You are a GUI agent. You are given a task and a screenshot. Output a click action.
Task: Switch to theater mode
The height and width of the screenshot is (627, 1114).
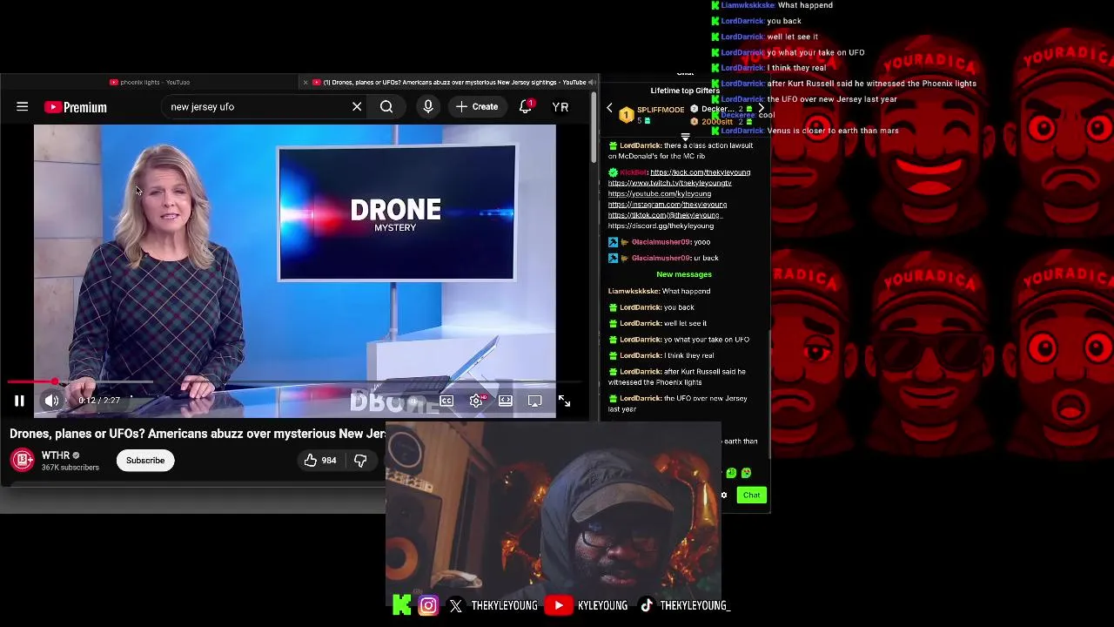(506, 401)
